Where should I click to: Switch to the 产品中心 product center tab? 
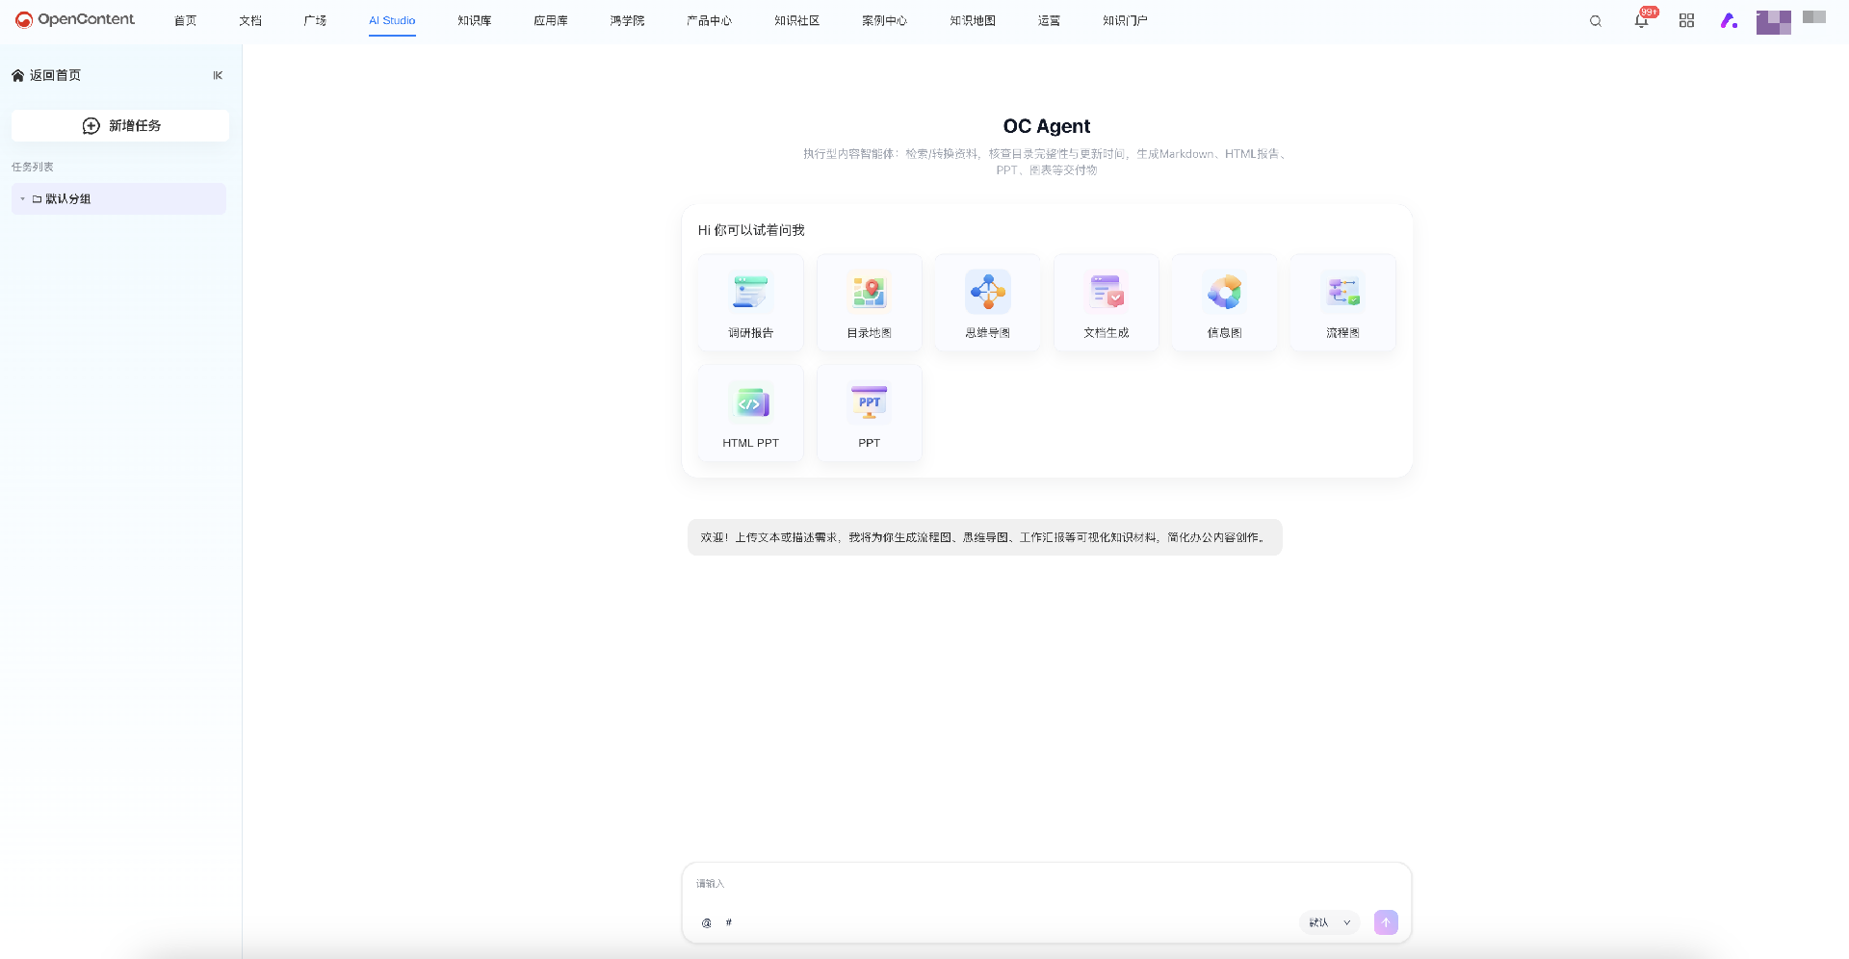(x=709, y=21)
